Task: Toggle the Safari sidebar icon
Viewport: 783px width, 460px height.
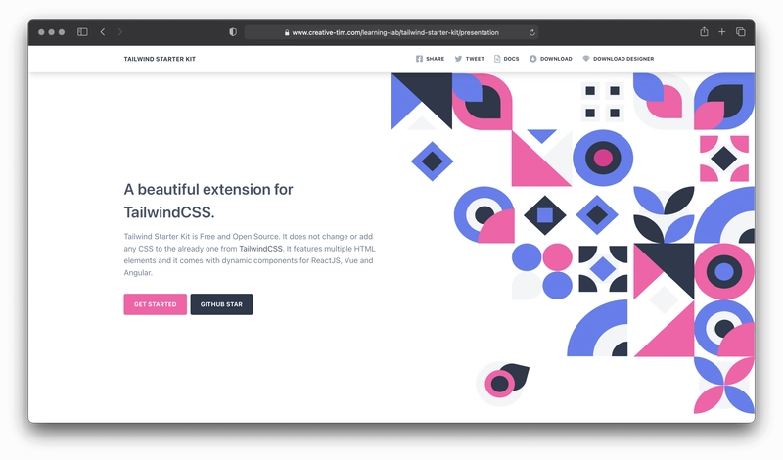Action: coord(82,32)
